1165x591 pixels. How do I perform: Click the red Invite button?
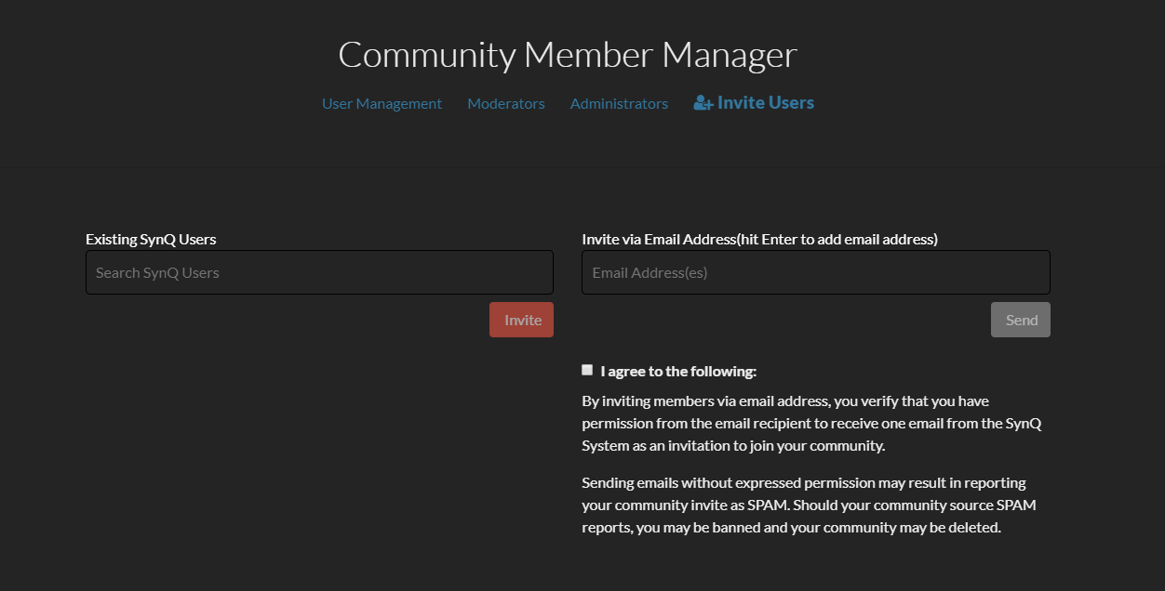521,320
